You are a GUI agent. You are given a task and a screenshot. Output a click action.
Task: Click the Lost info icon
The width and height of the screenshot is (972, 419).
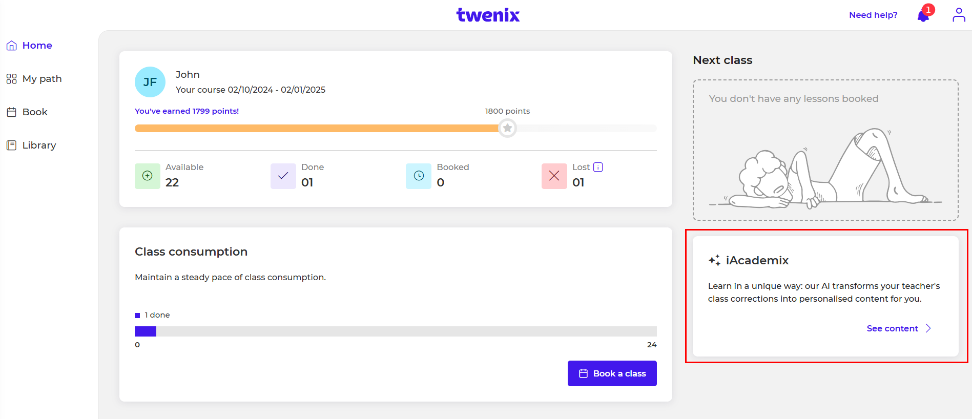click(x=598, y=167)
